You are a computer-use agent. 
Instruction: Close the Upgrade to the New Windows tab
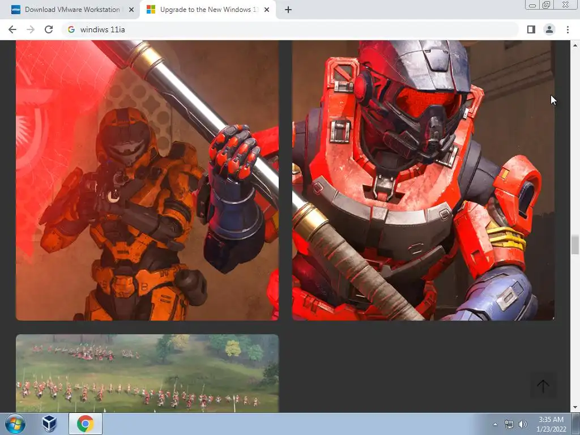pos(267,10)
